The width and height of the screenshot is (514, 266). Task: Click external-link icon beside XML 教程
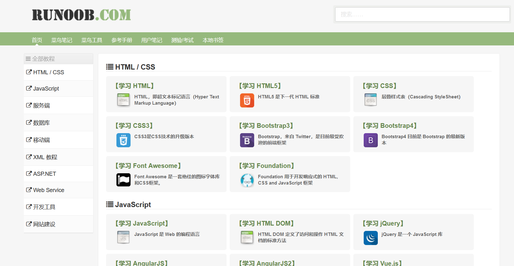[x=29, y=157]
